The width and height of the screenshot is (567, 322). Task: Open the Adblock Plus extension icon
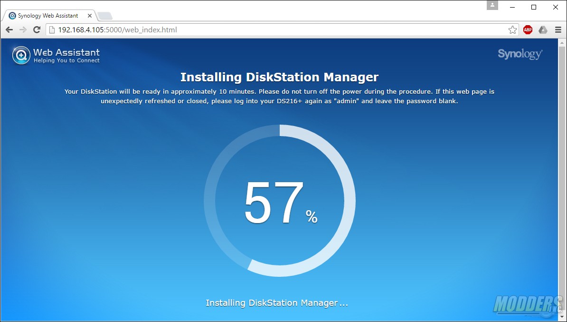(x=528, y=29)
